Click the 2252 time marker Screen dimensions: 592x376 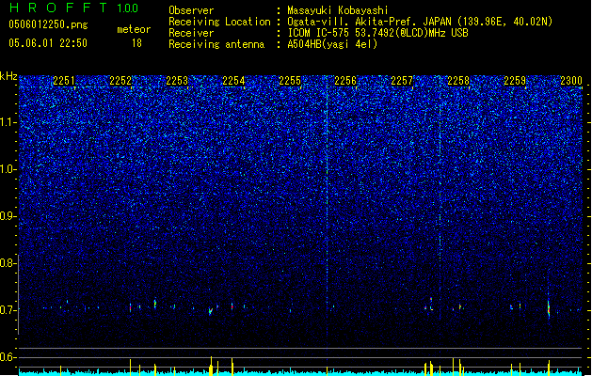[120, 81]
